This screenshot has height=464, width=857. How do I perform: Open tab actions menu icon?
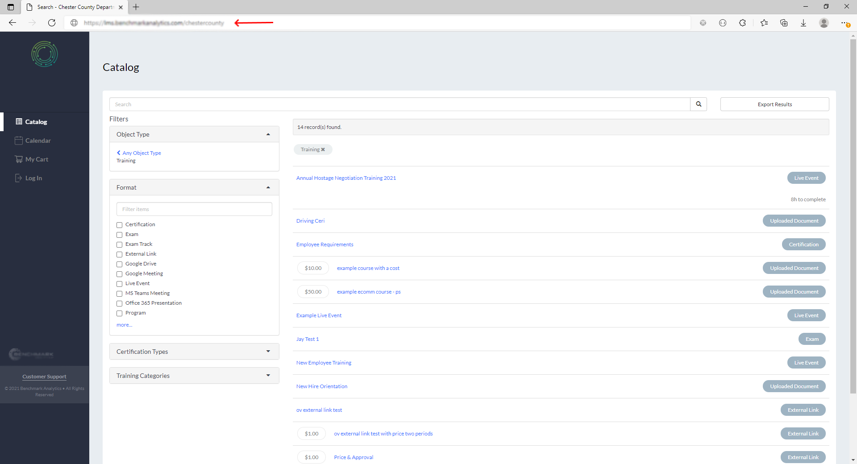11,7
